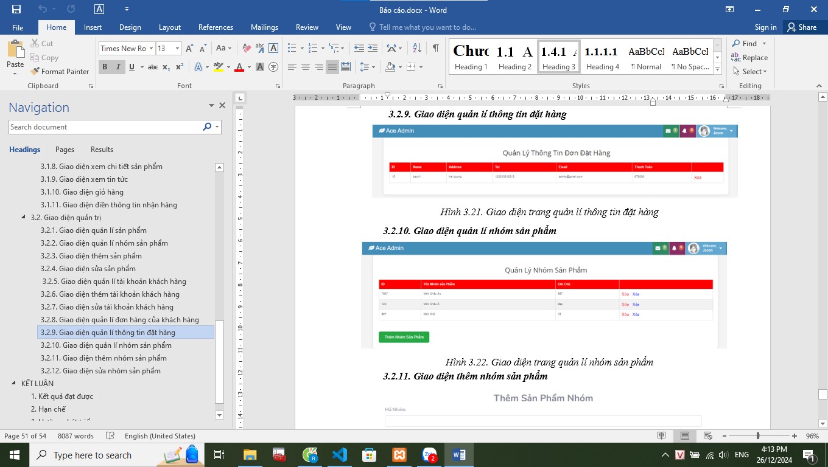Toggle italic formatting

click(118, 67)
